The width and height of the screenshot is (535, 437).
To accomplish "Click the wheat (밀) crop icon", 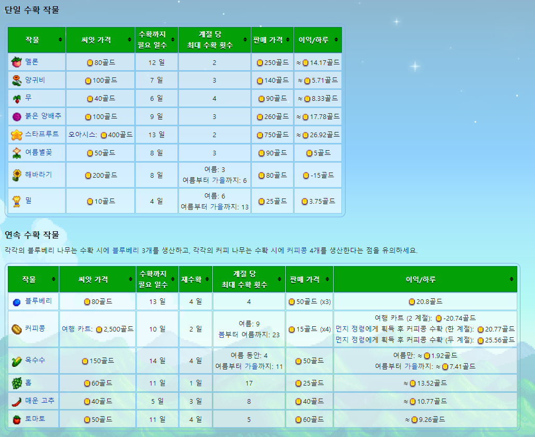I will [16, 201].
